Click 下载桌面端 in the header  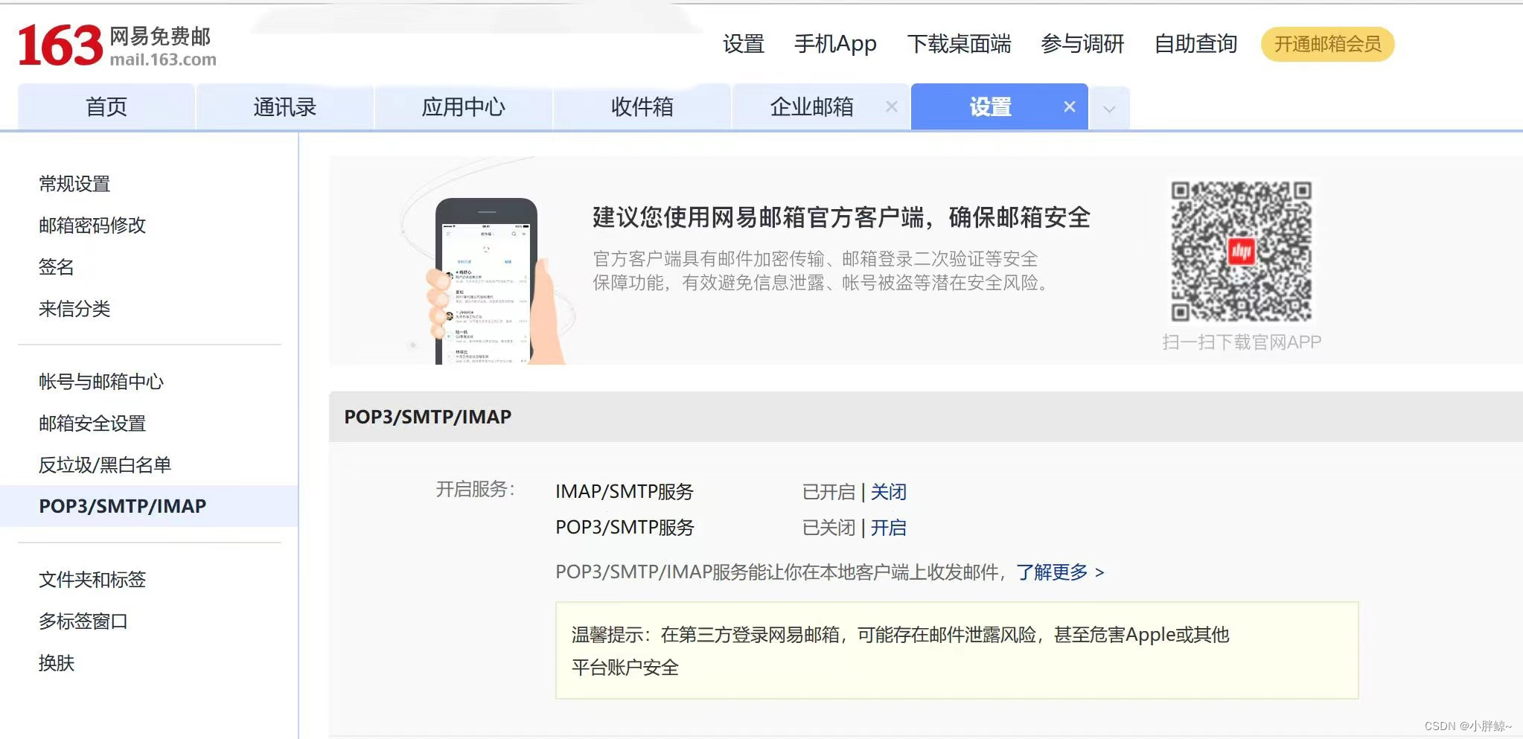(959, 44)
